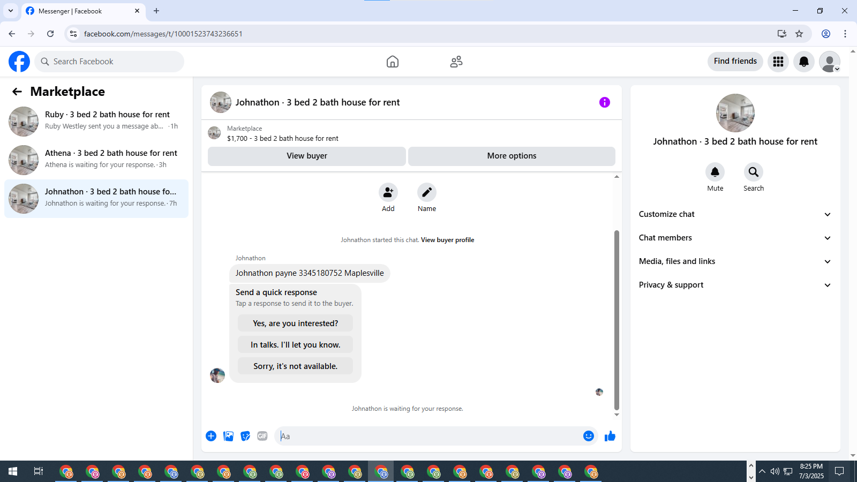Expand Media, files and links section

(735, 261)
